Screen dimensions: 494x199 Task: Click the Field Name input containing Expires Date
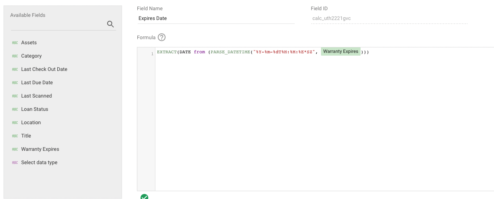pos(216,18)
